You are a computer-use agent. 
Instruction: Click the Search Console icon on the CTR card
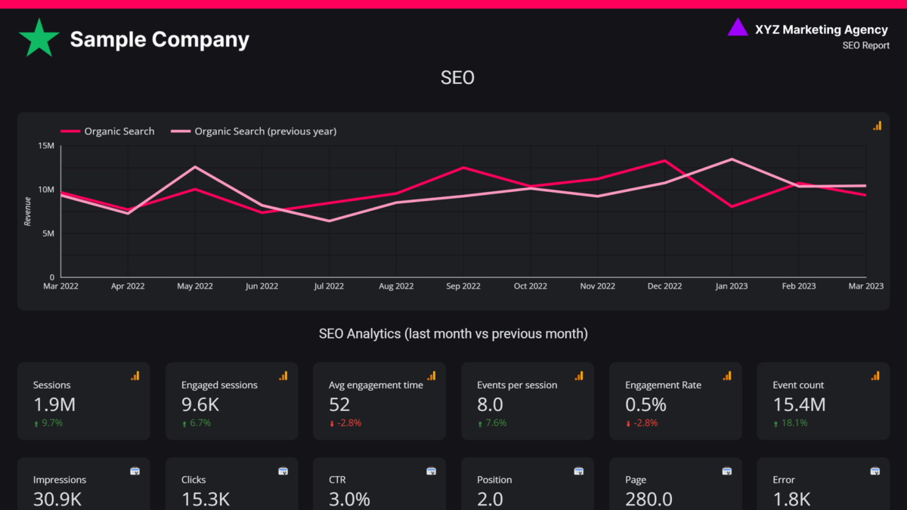tap(431, 471)
